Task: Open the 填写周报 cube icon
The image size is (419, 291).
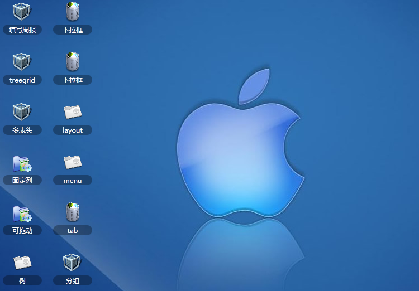Action: coord(22,12)
